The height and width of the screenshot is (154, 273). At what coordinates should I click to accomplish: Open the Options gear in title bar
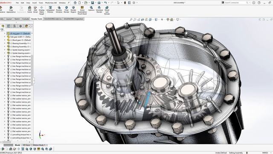(x=134, y=3)
